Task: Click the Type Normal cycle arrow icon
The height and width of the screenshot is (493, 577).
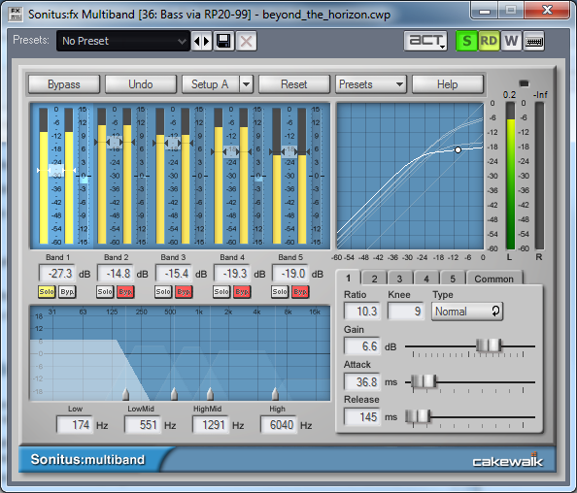Action: [495, 311]
